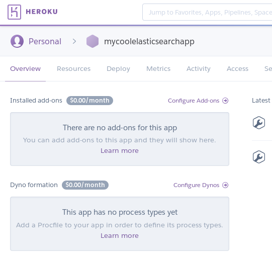This screenshot has width=272, height=260.
Task: Click the 'There are no add-ons' message
Action: 120,128
